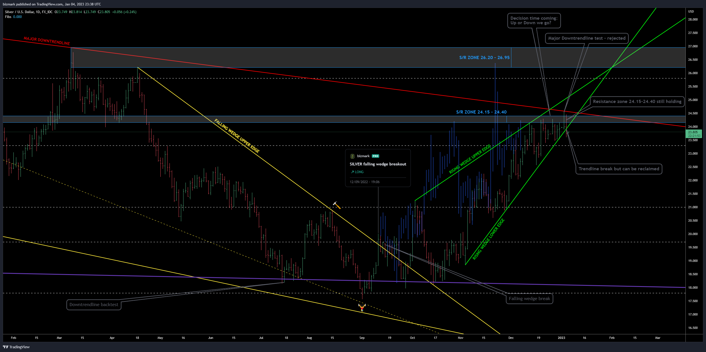Viewport: 706px width, 352px height.
Task: Click the change value +0.056 (+0.24%)
Action: (124, 12)
